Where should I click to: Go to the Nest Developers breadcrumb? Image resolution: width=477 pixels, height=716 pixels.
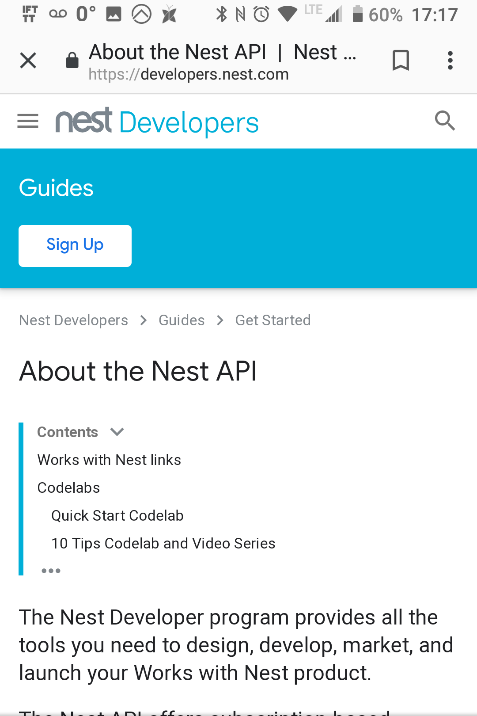[x=73, y=320]
